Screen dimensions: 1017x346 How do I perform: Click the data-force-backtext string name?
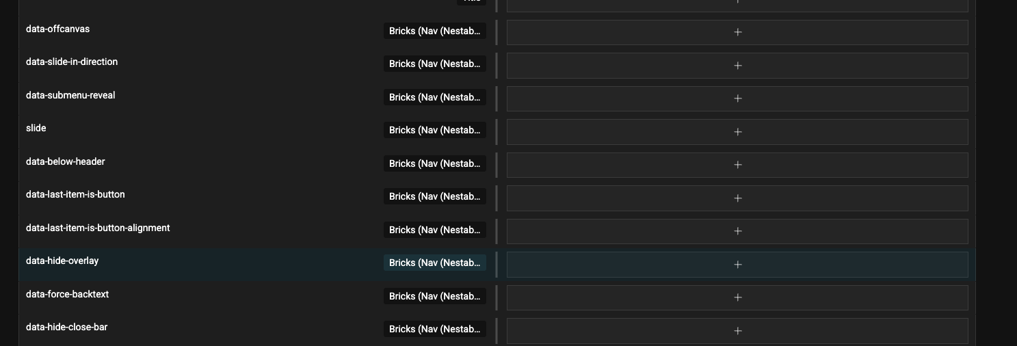tap(67, 294)
